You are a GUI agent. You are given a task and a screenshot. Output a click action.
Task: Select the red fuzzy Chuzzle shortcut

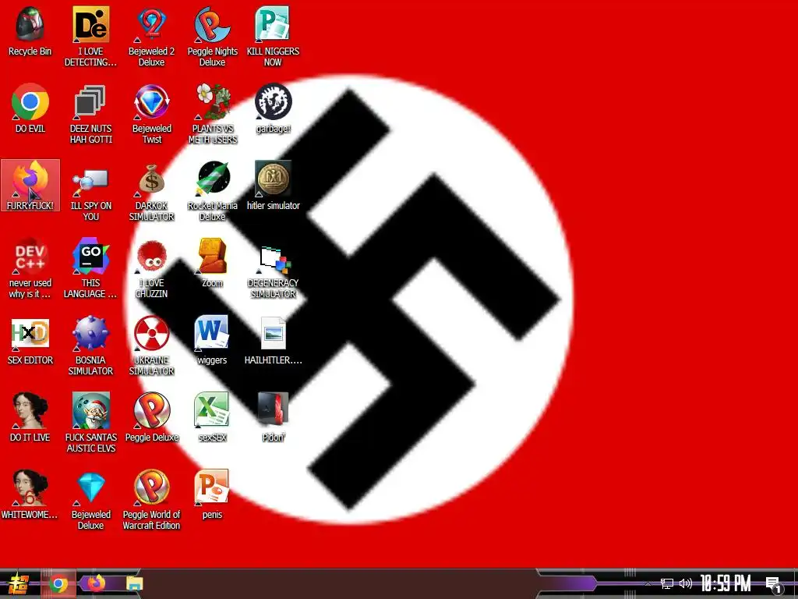[x=152, y=256]
